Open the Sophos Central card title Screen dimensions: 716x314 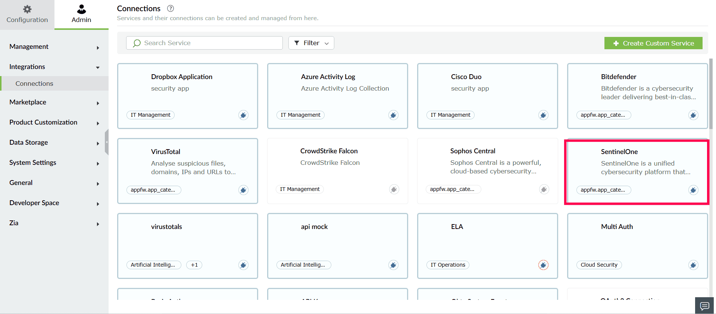click(x=473, y=151)
